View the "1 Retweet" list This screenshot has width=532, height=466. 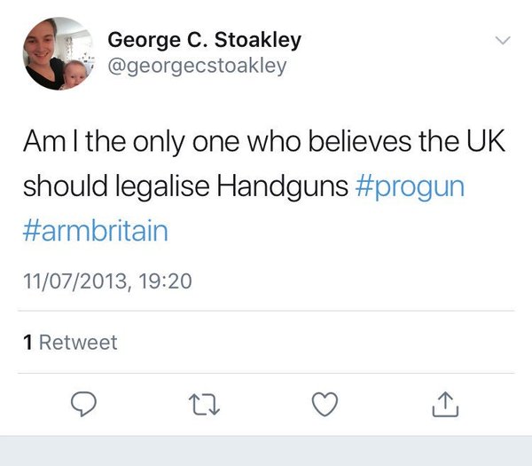coord(70,342)
